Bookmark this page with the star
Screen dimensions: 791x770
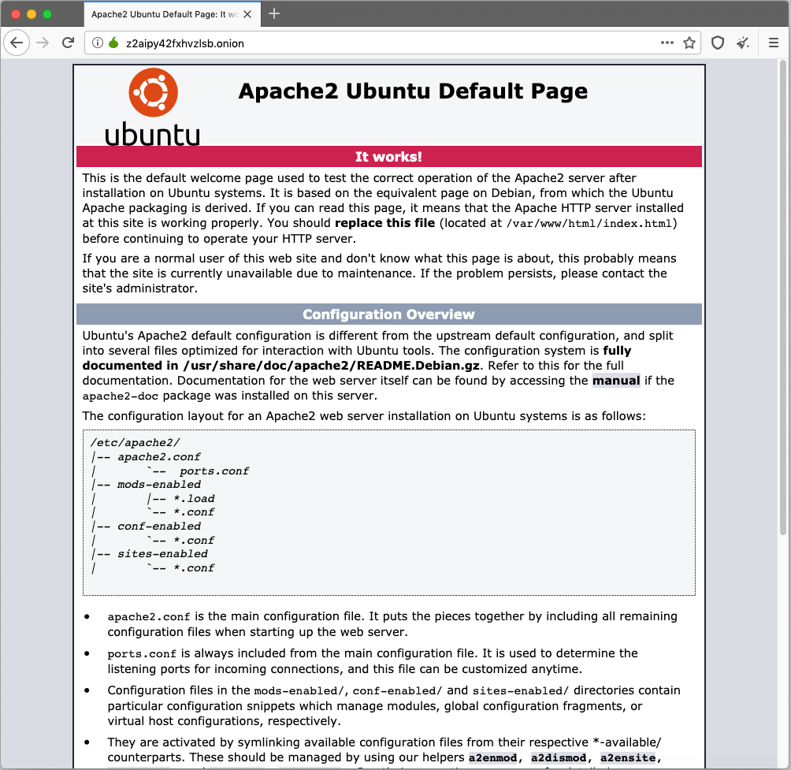(x=689, y=43)
